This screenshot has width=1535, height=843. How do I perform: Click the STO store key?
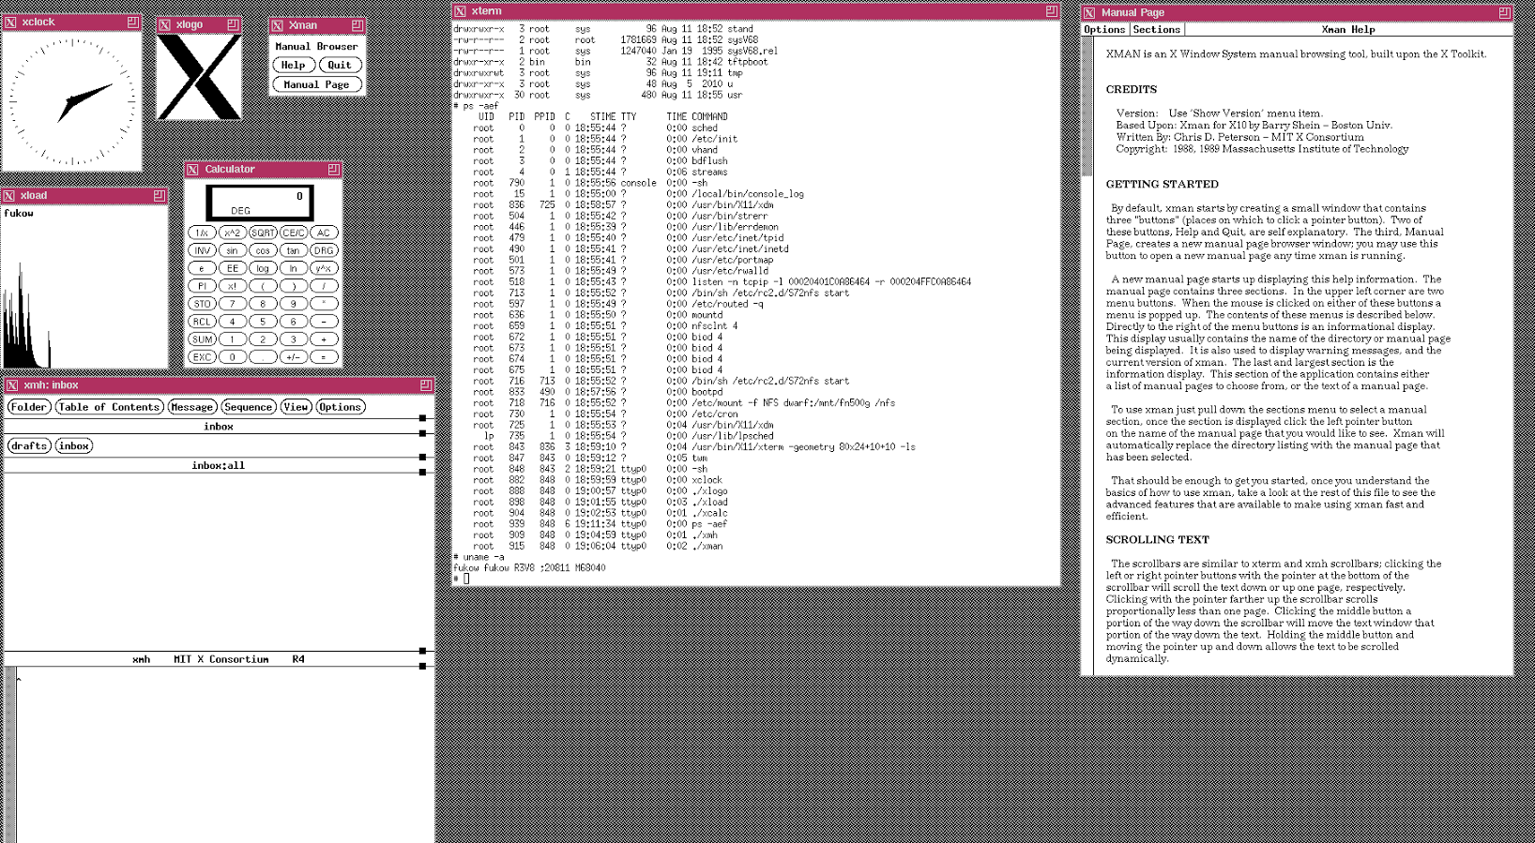pyautogui.click(x=202, y=304)
